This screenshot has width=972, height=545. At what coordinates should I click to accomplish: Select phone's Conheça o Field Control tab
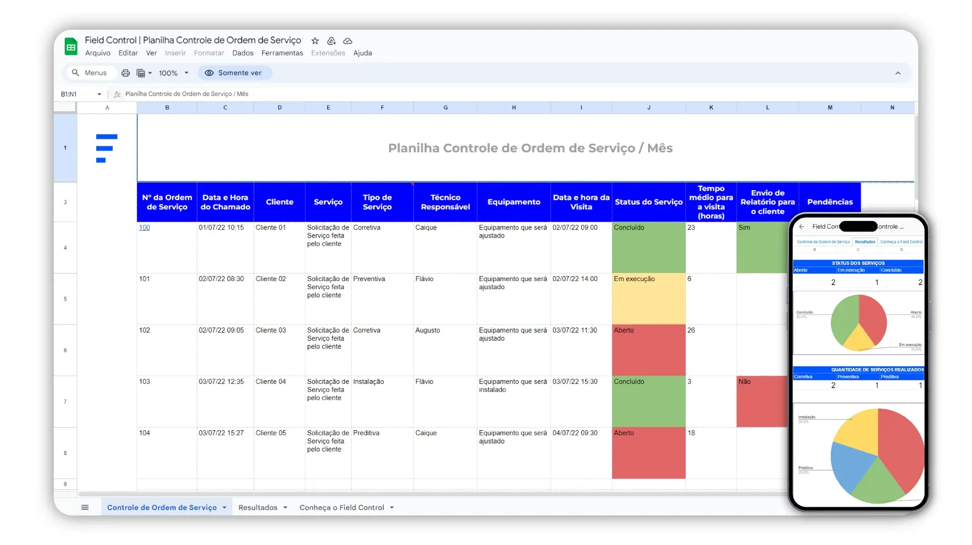pyautogui.click(x=902, y=242)
